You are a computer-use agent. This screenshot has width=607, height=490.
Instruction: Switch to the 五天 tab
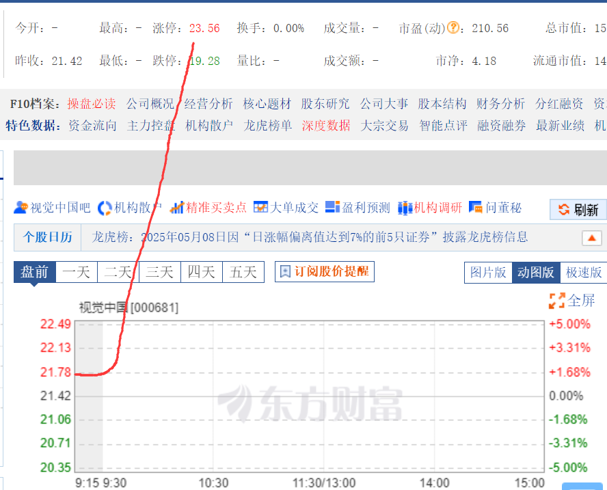coord(243,272)
